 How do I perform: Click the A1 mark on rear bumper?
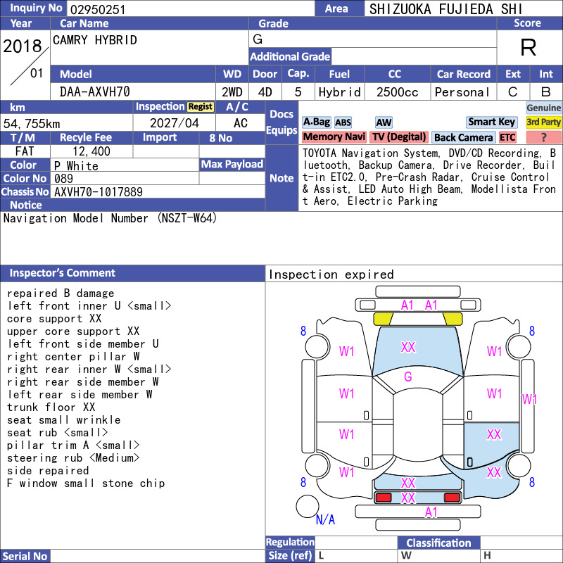431,512
